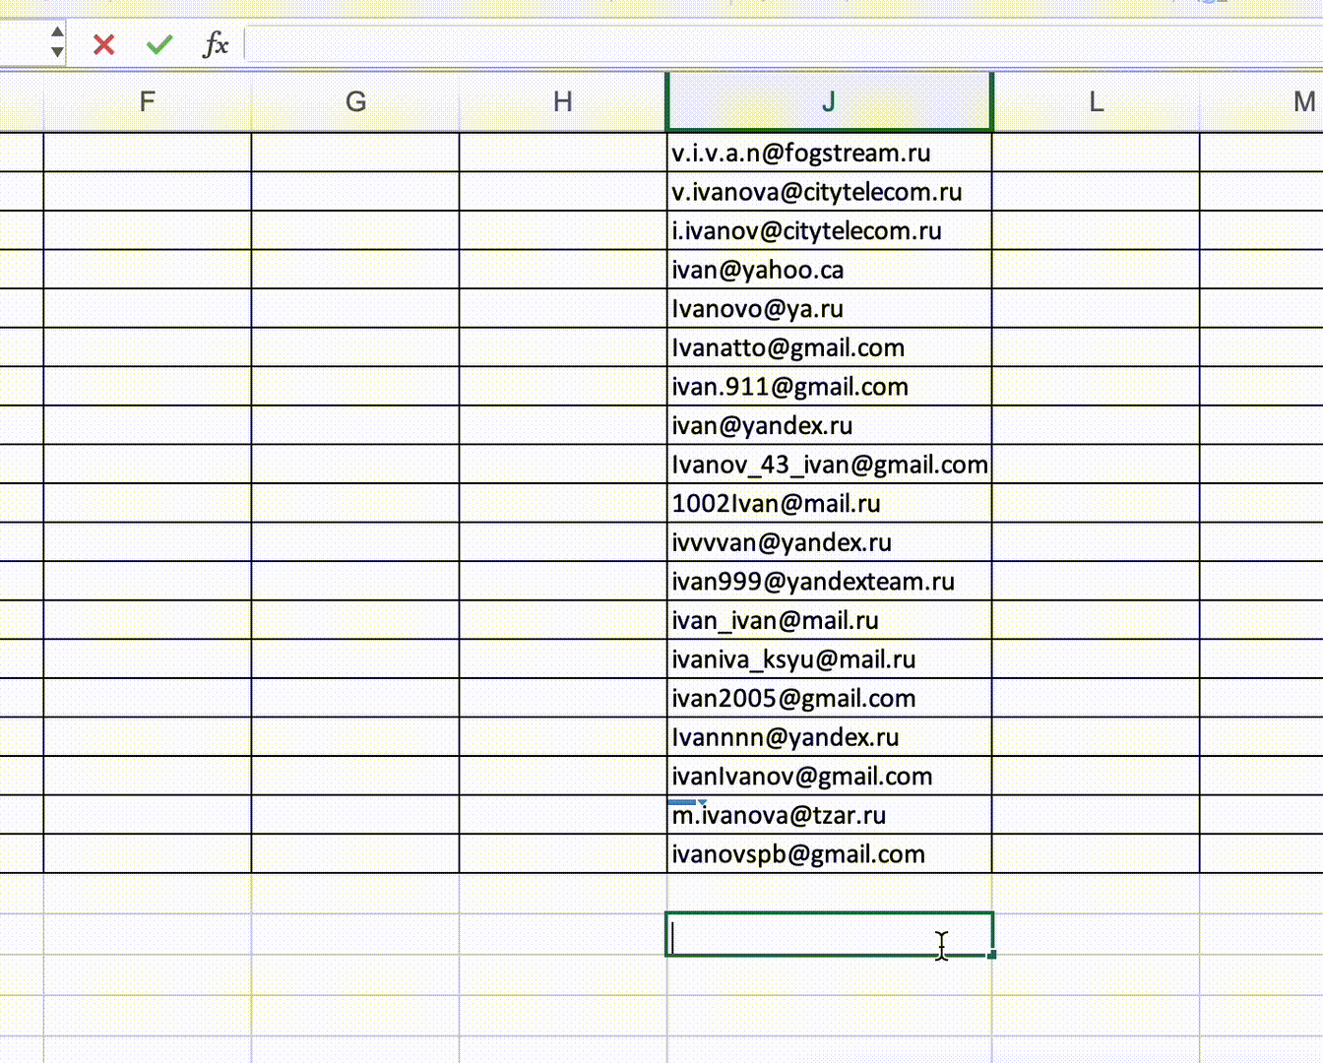The width and height of the screenshot is (1323, 1063).
Task: Click the fill handle of the active cell
Action: click(x=991, y=954)
